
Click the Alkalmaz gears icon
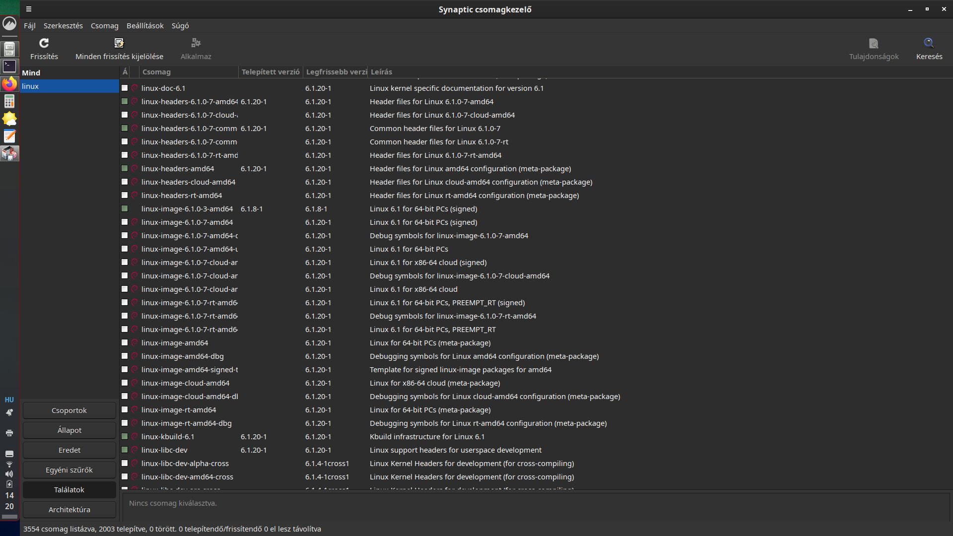tap(196, 43)
